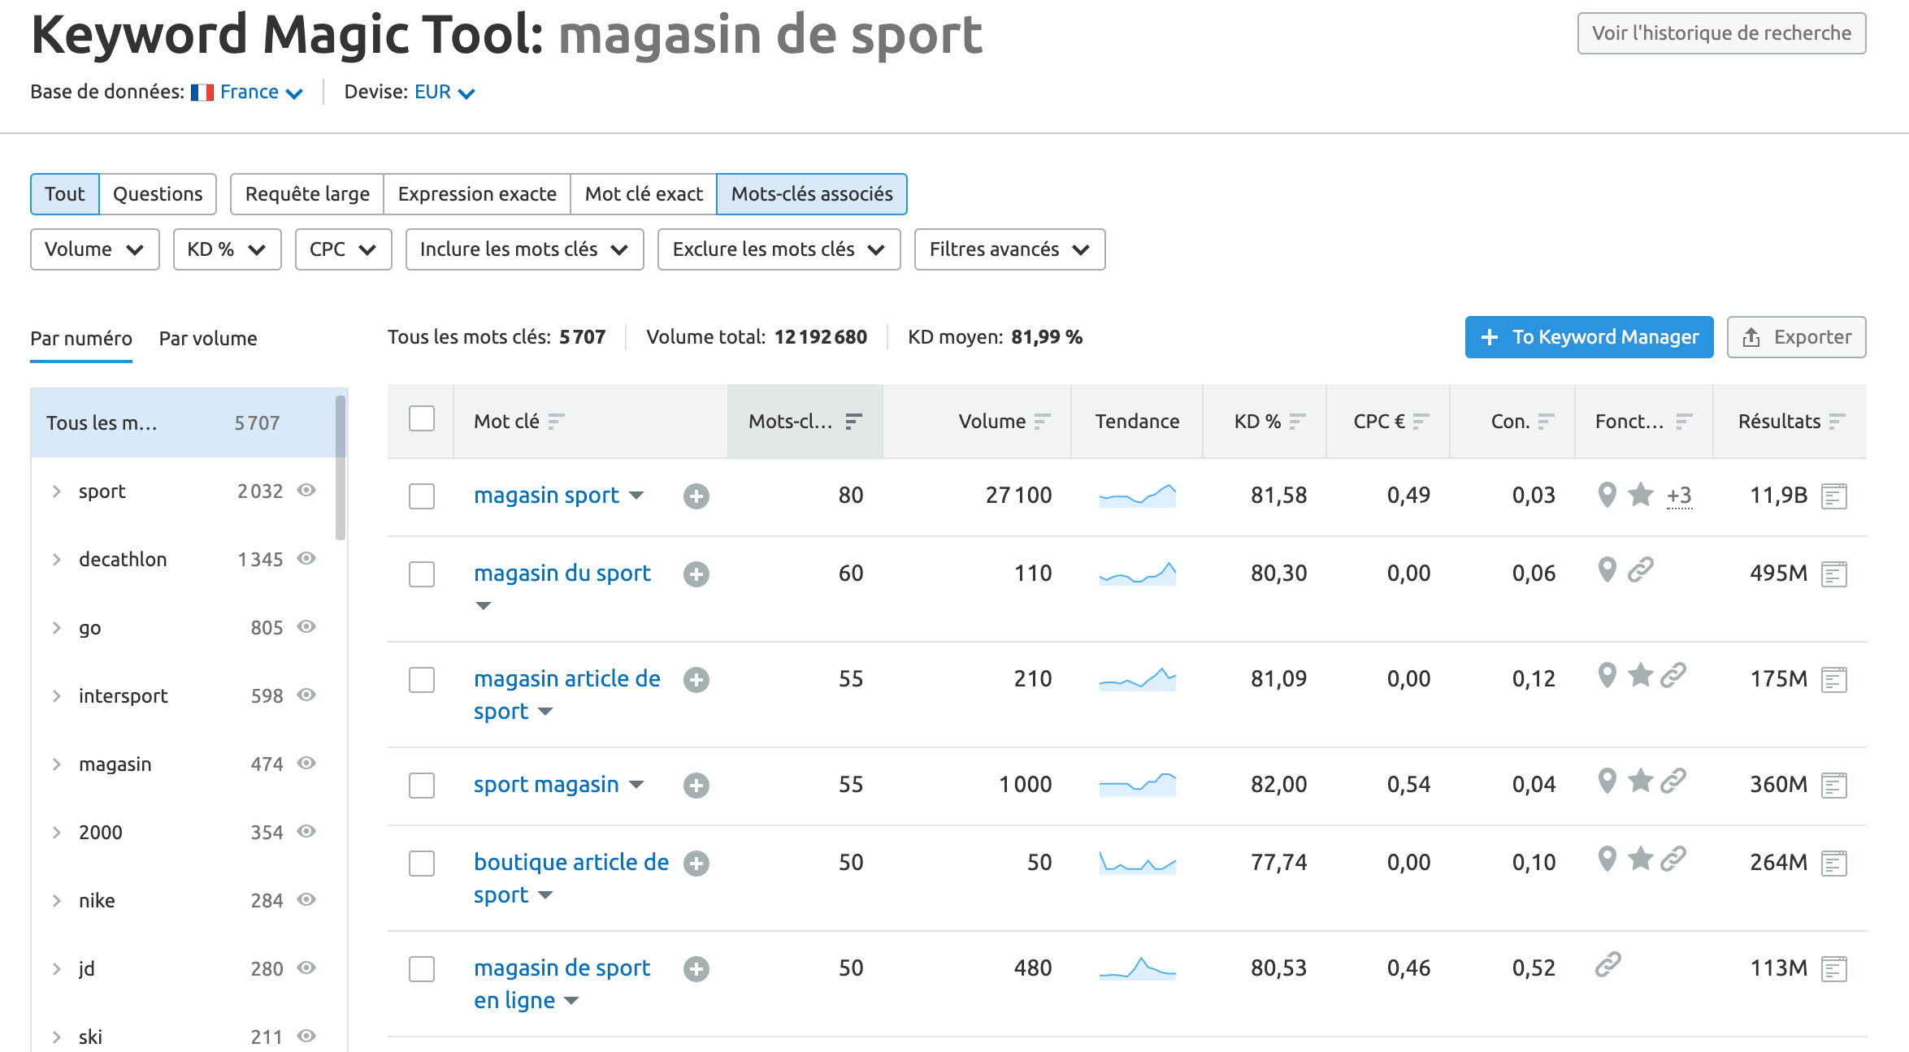Viewport: 1909px width, 1052px height.
Task: Click the 'Exporter' button
Action: point(1796,337)
